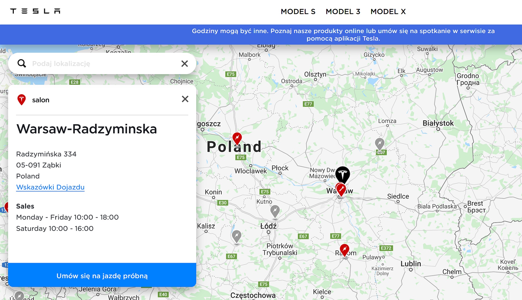Click the Suwalki city label on map
Viewport: 522px width, 300px height.
pos(427,49)
